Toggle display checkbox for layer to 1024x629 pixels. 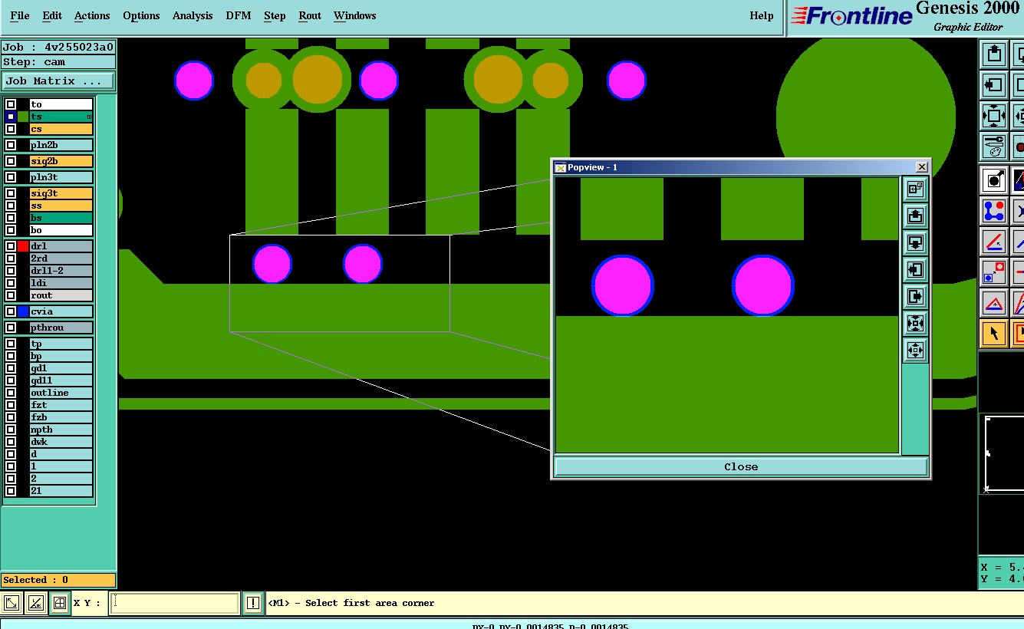[x=11, y=104]
